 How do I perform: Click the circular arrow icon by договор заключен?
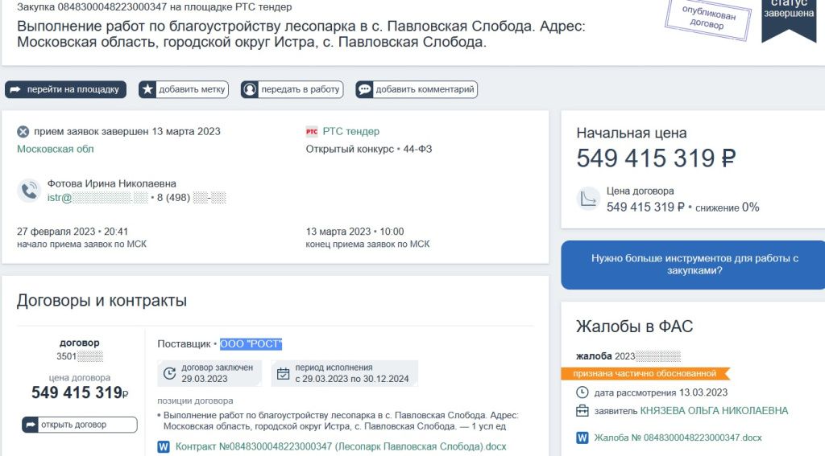(169, 373)
